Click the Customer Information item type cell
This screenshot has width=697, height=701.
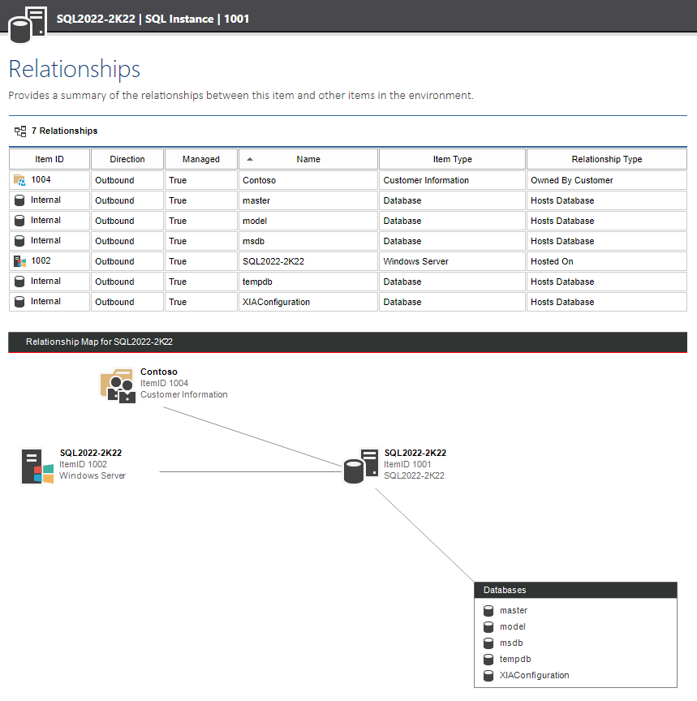point(452,180)
